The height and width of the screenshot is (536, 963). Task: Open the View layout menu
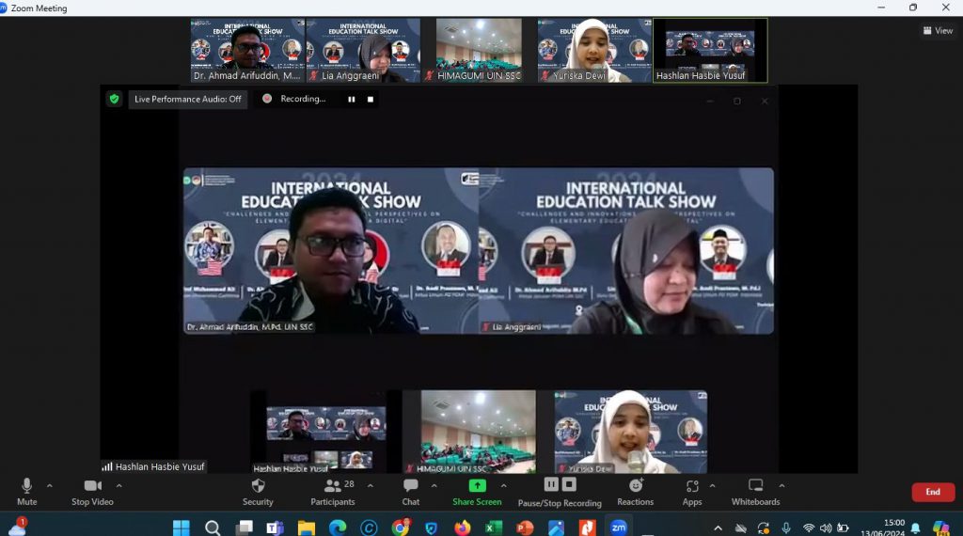938,30
